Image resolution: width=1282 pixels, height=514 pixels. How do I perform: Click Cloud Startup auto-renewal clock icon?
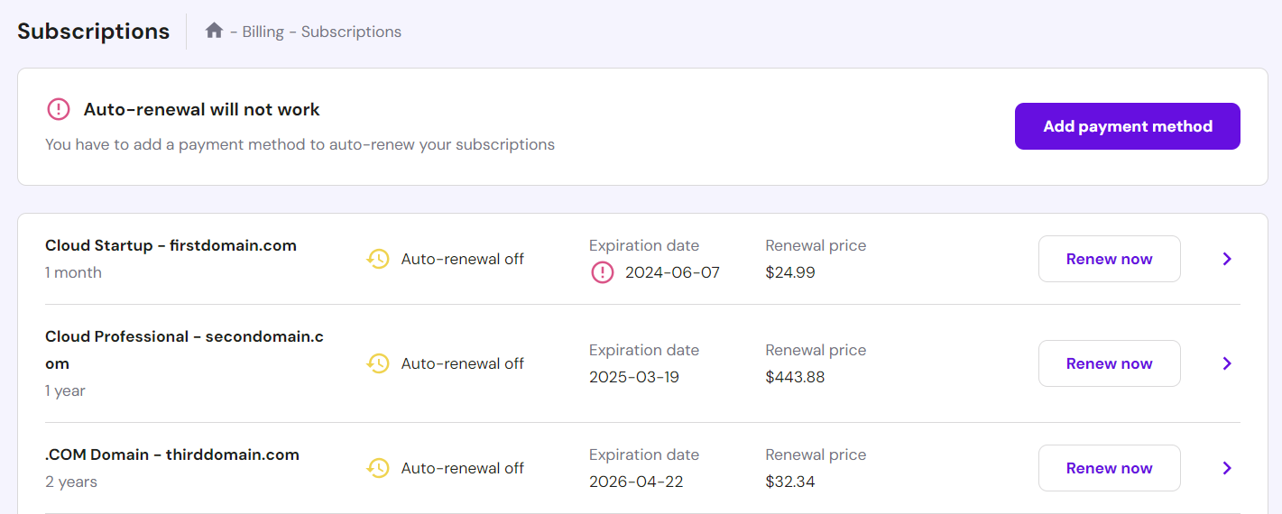coord(378,259)
